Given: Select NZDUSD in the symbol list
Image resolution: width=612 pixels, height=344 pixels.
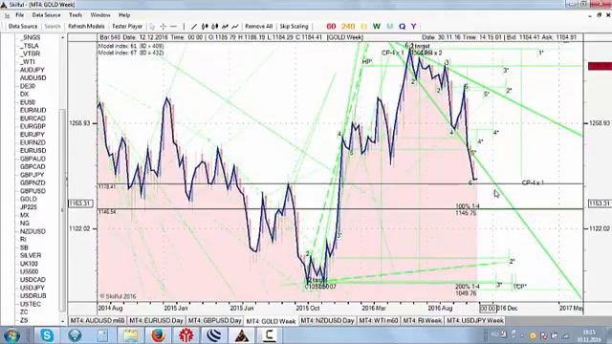Looking at the screenshot, I should (x=33, y=231).
